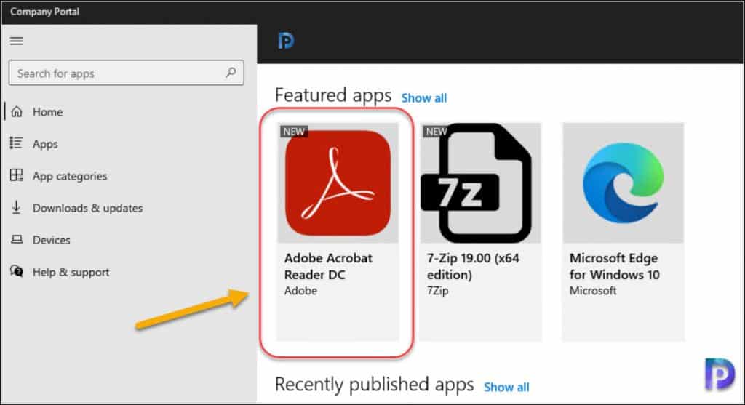745x405 pixels.
Task: Show all Recently published apps
Action: pos(506,387)
